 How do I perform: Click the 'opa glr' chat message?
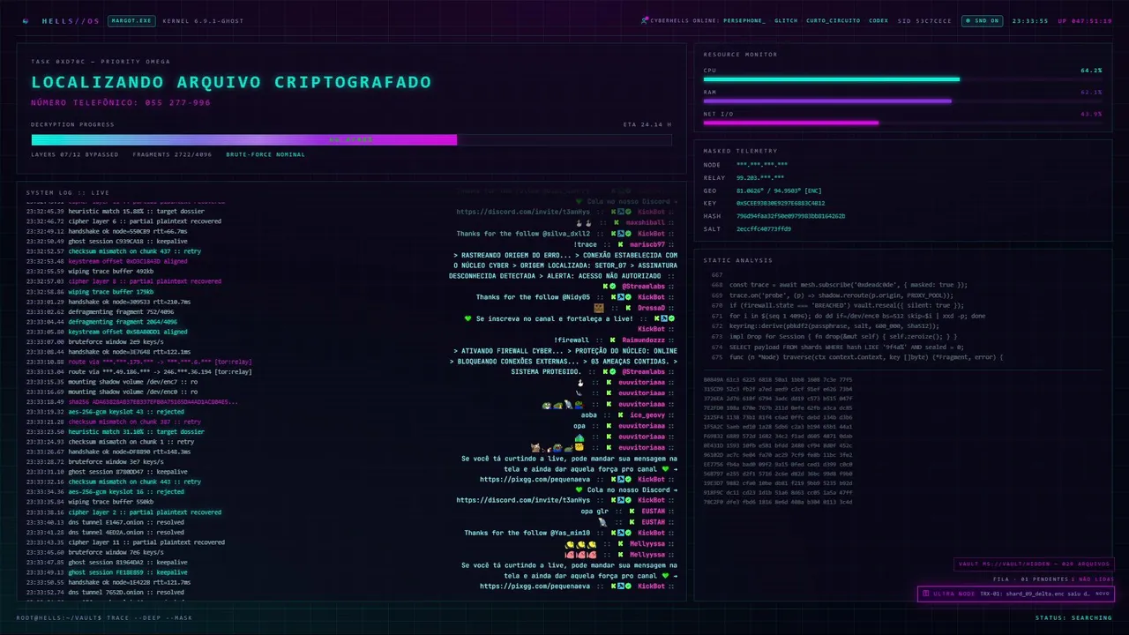(594, 511)
